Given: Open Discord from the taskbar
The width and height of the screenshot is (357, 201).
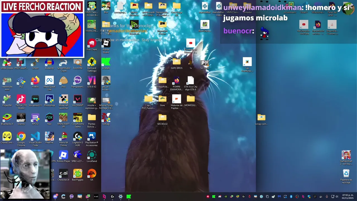Looking at the screenshot, I should [x=55, y=197].
